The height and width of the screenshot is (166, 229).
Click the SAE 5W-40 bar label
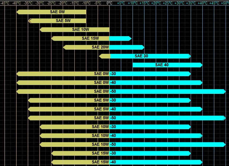point(105,109)
